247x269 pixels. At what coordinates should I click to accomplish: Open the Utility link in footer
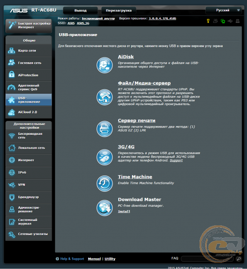(x=110, y=259)
